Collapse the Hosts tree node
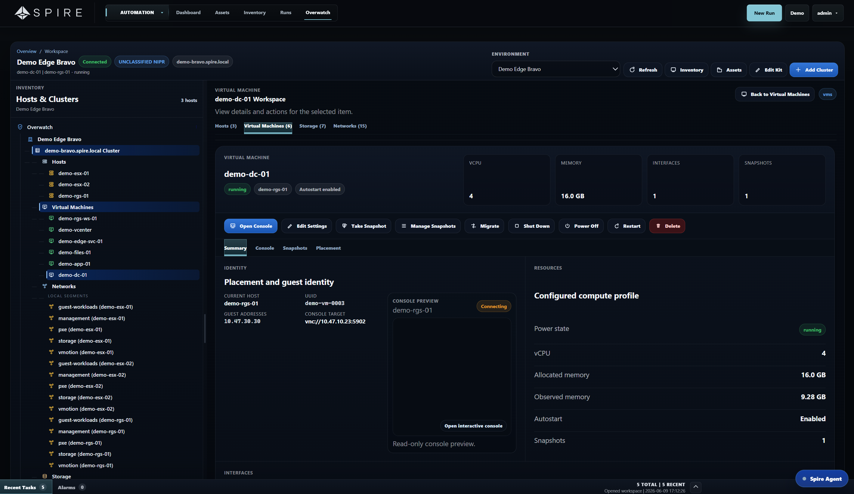The width and height of the screenshot is (854, 494). point(59,162)
